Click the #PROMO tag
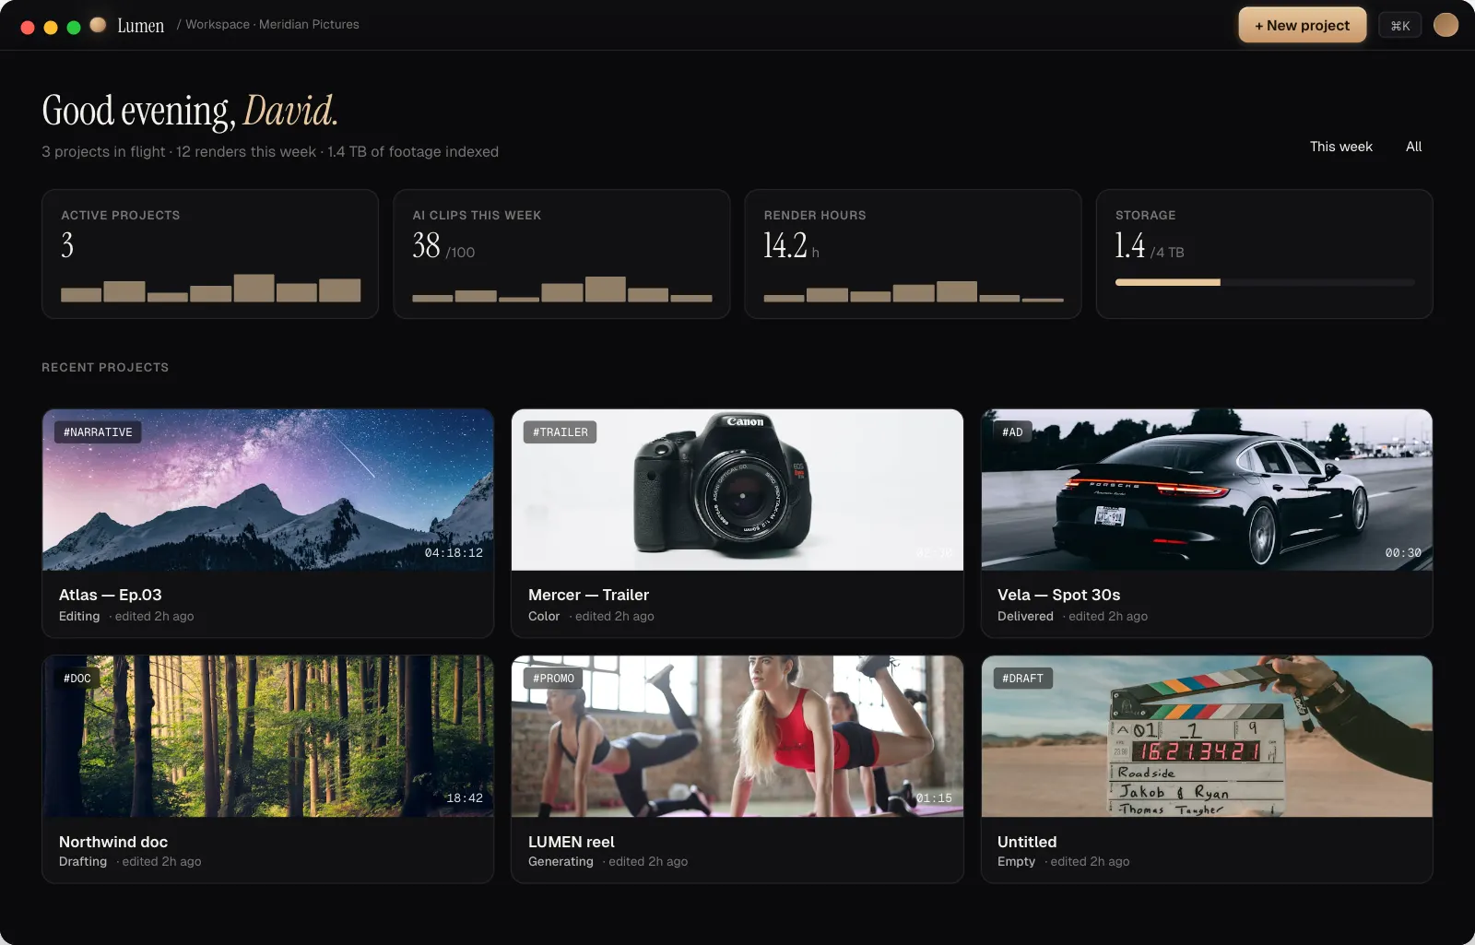Image resolution: width=1475 pixels, height=945 pixels. coord(553,679)
